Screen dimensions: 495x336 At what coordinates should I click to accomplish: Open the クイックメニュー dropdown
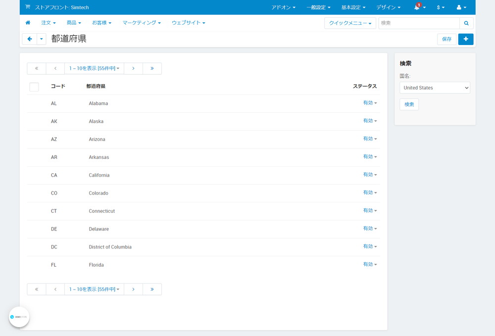click(350, 23)
